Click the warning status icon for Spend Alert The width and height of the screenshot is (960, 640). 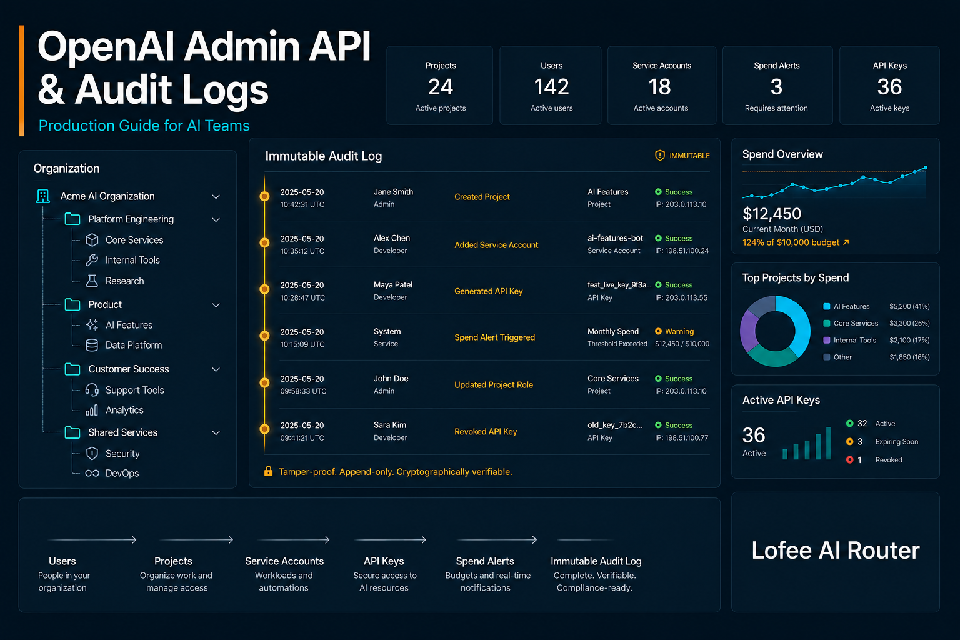pyautogui.click(x=658, y=331)
